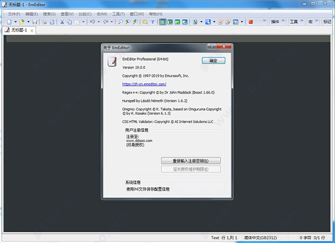Screen dimensions: 335x243
Task: Click the blue Filter funnel icon
Action: pos(152,22)
